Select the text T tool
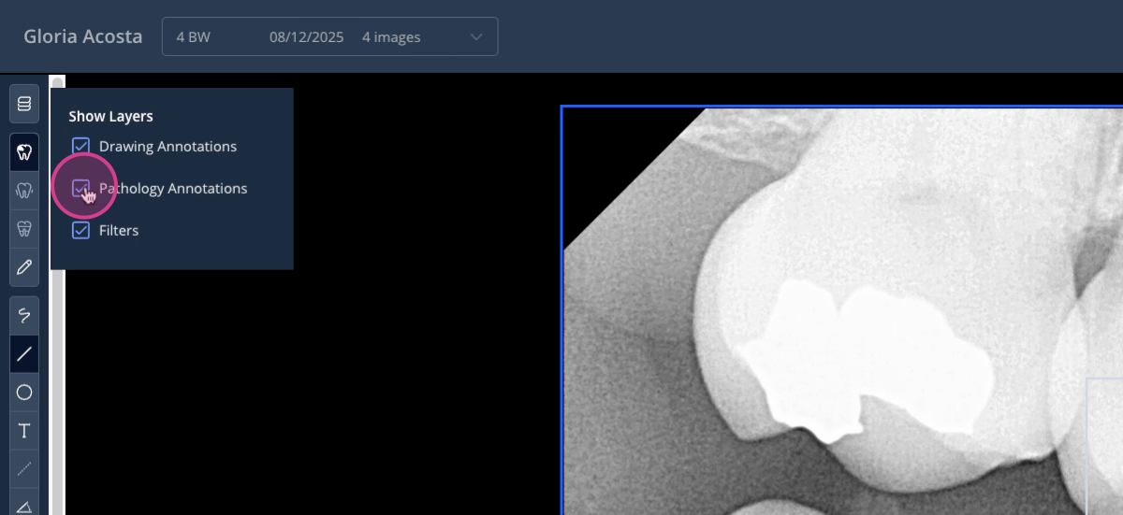This screenshot has height=515, width=1123. (24, 431)
